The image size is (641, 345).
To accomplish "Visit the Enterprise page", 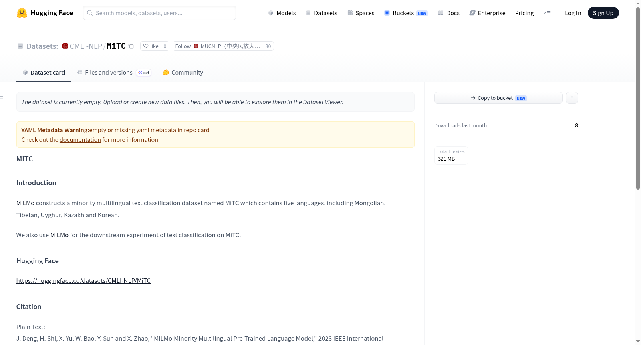I will (487, 13).
